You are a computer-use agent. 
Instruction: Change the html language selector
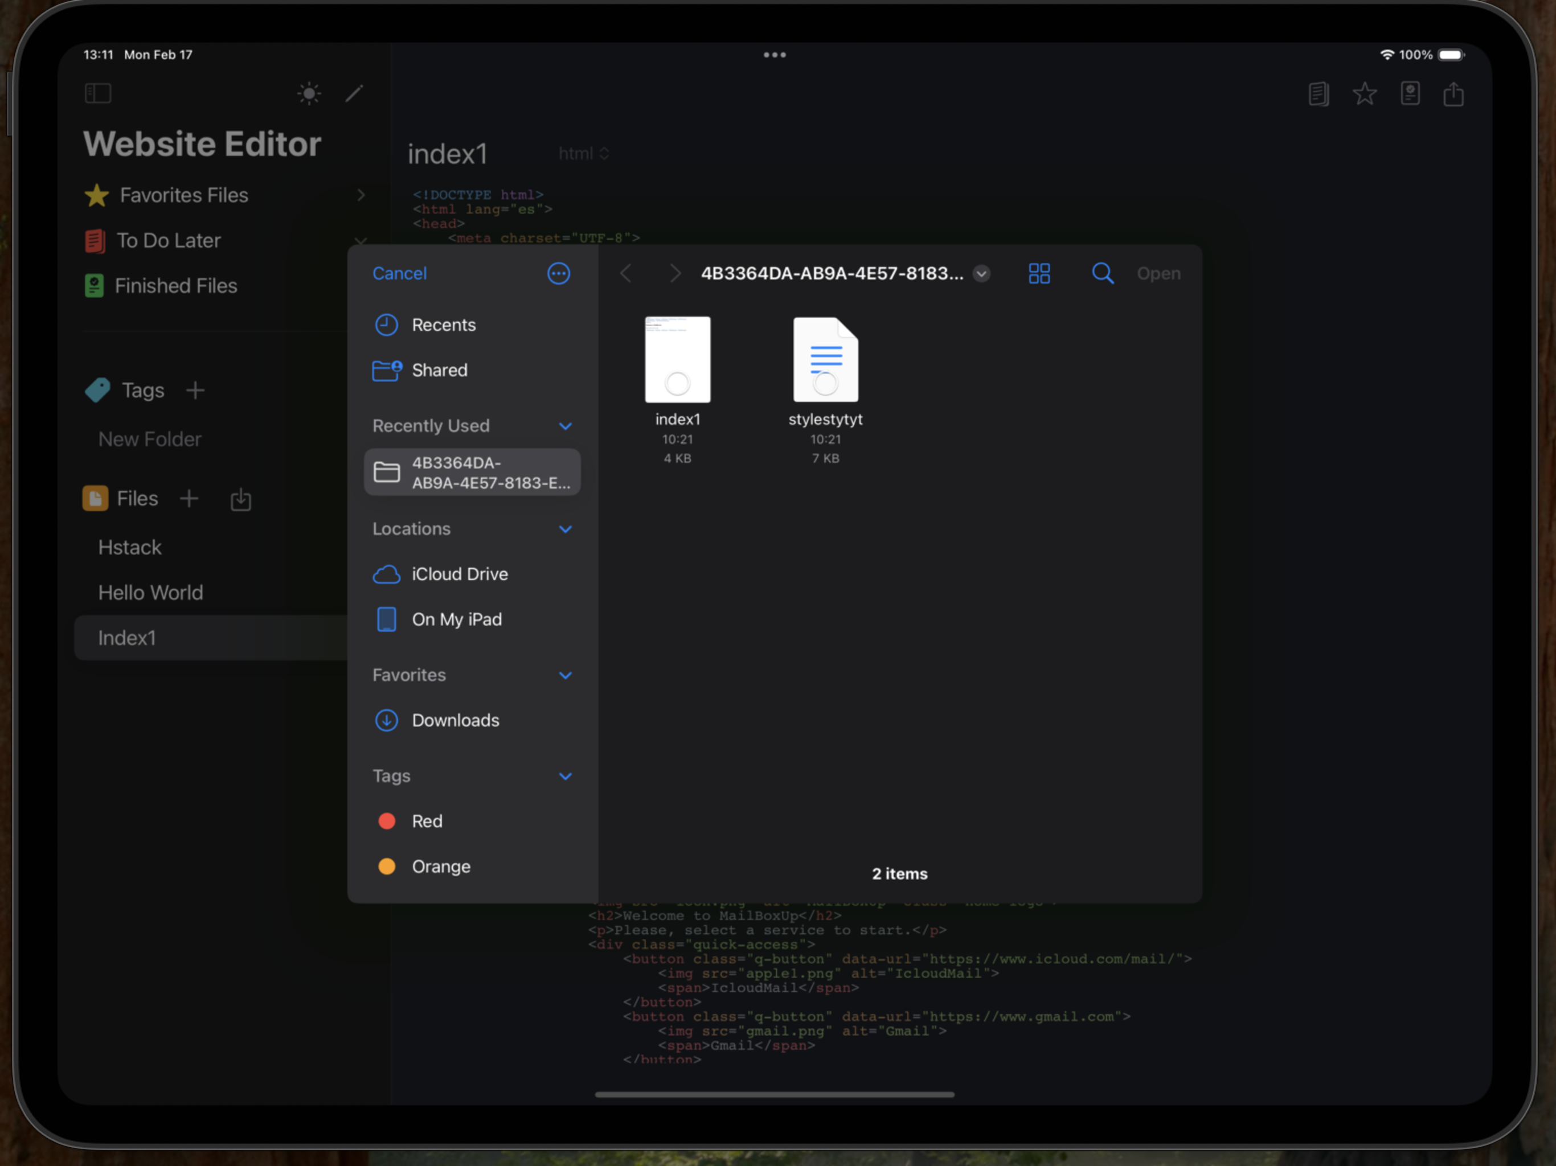[583, 153]
